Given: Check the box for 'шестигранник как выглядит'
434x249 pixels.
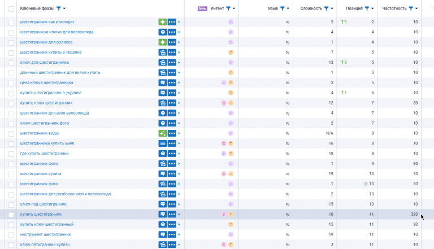Looking at the screenshot, I should pyautogui.click(x=11, y=23).
